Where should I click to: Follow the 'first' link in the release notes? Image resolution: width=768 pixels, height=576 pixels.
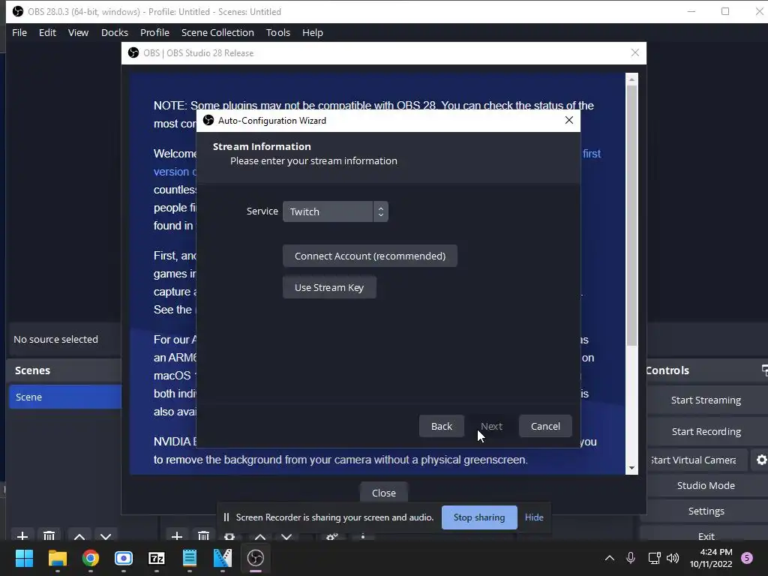(592, 154)
